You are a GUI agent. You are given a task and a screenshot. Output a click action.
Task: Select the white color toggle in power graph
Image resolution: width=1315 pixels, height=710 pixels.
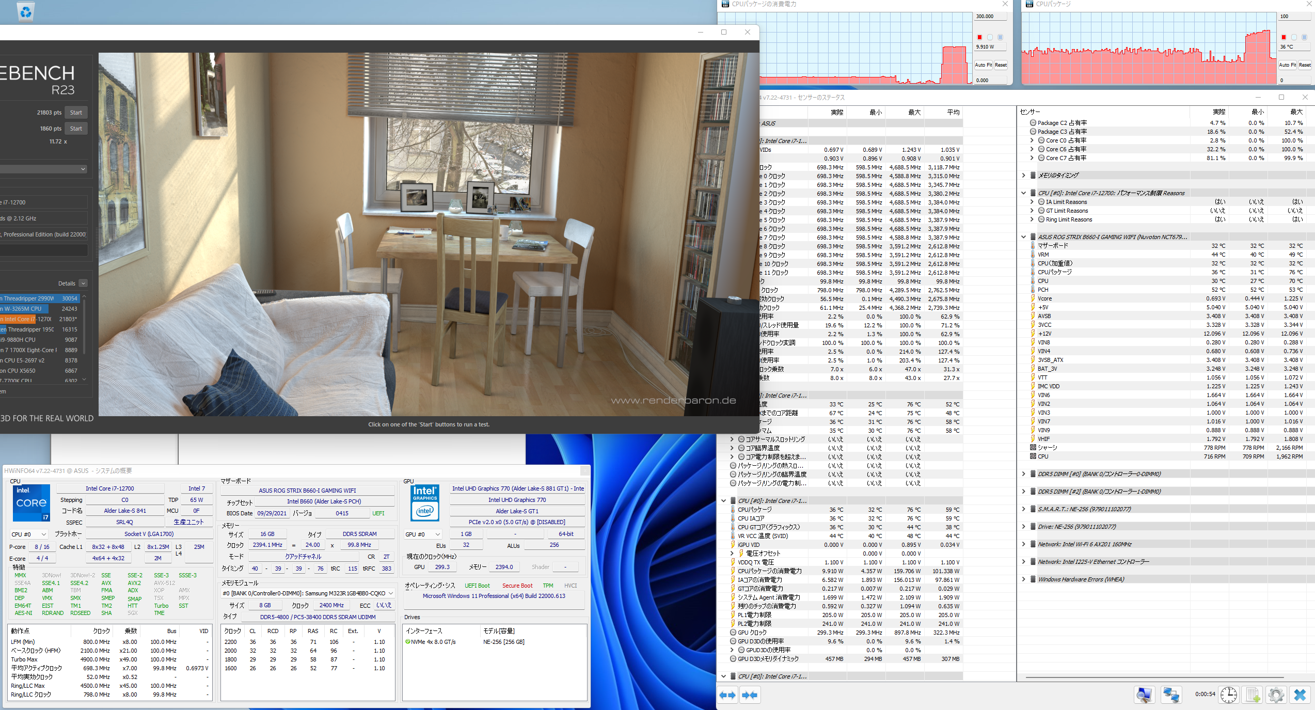coord(990,37)
